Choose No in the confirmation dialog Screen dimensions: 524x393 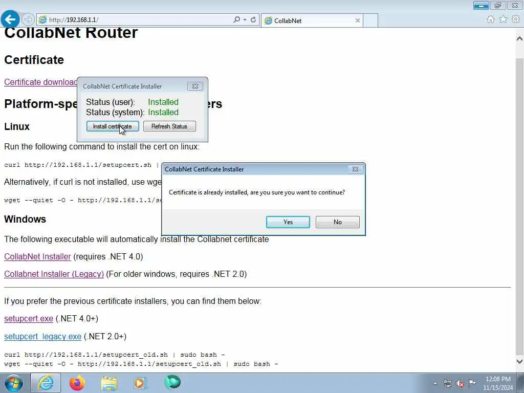click(338, 222)
